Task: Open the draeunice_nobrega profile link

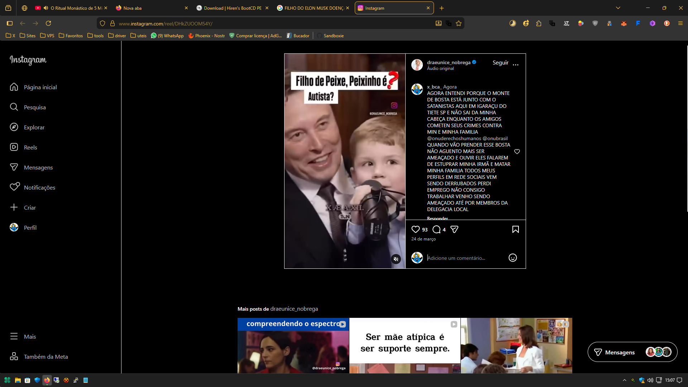Action: pos(448,62)
